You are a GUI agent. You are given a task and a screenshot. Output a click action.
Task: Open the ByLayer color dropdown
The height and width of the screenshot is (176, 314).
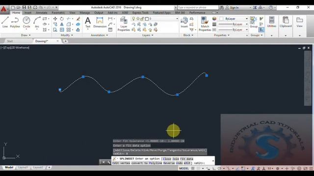(246, 19)
